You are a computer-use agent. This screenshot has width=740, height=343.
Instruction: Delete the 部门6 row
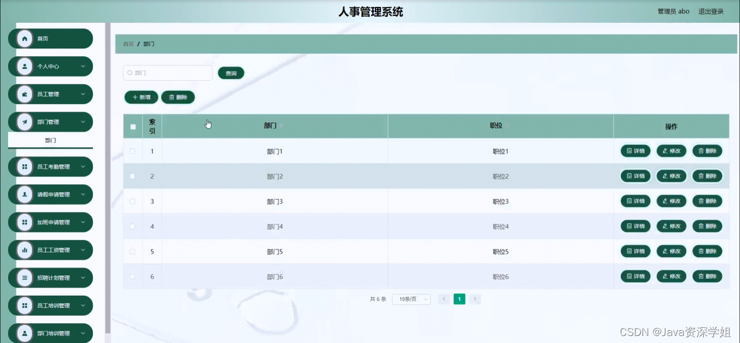pyautogui.click(x=707, y=276)
